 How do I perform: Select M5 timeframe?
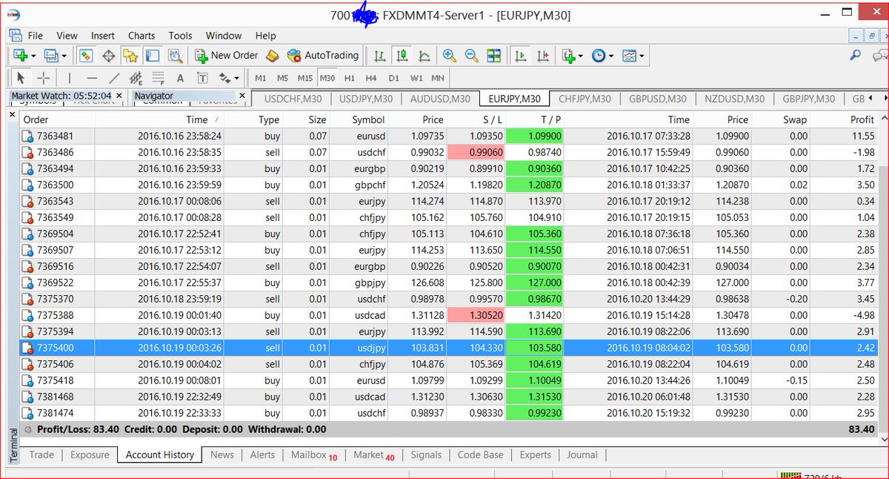pyautogui.click(x=282, y=78)
